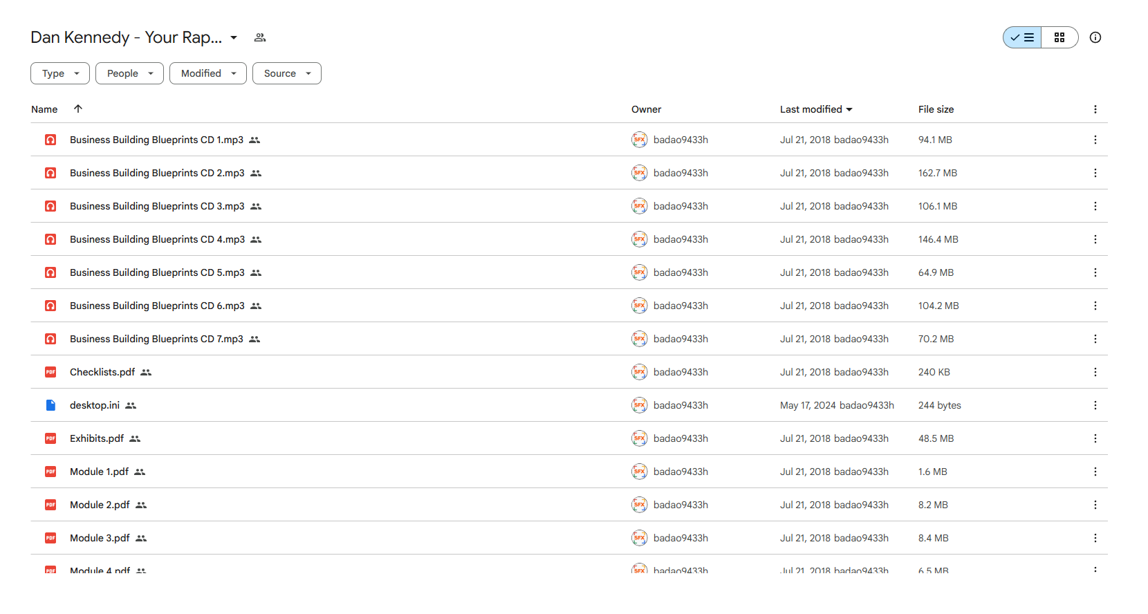Image resolution: width=1148 pixels, height=614 pixels.
Task: Select the desktop.ini file name
Action: 95,405
